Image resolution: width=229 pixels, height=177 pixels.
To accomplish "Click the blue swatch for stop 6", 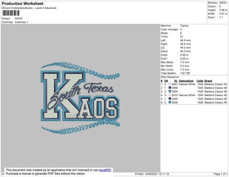I will [170, 102].
